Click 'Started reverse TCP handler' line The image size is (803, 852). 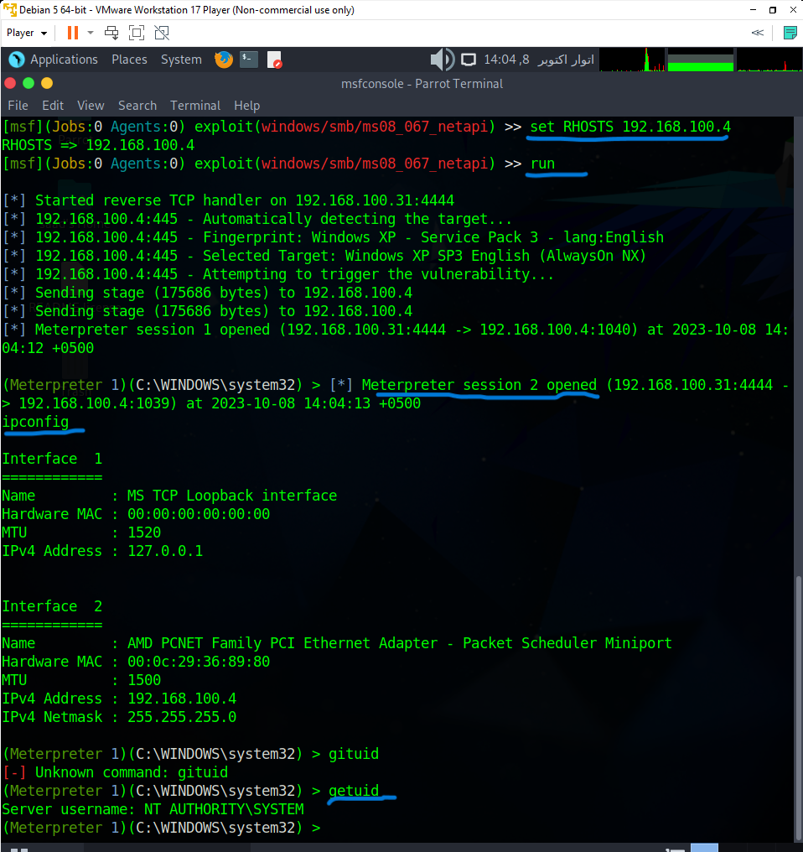(x=228, y=200)
